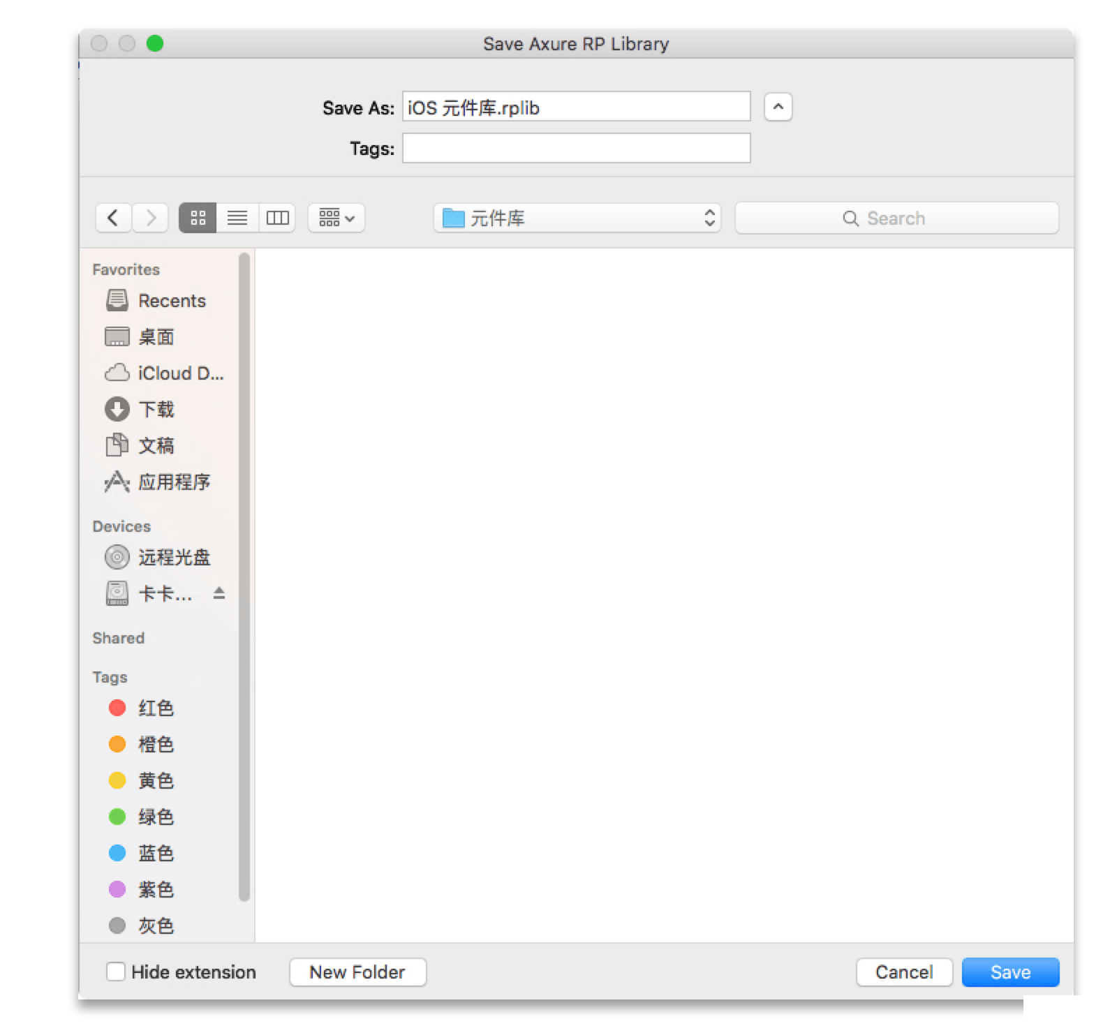Click the Tags input field
Viewport: 1117px width, 1026px height.
(x=576, y=148)
